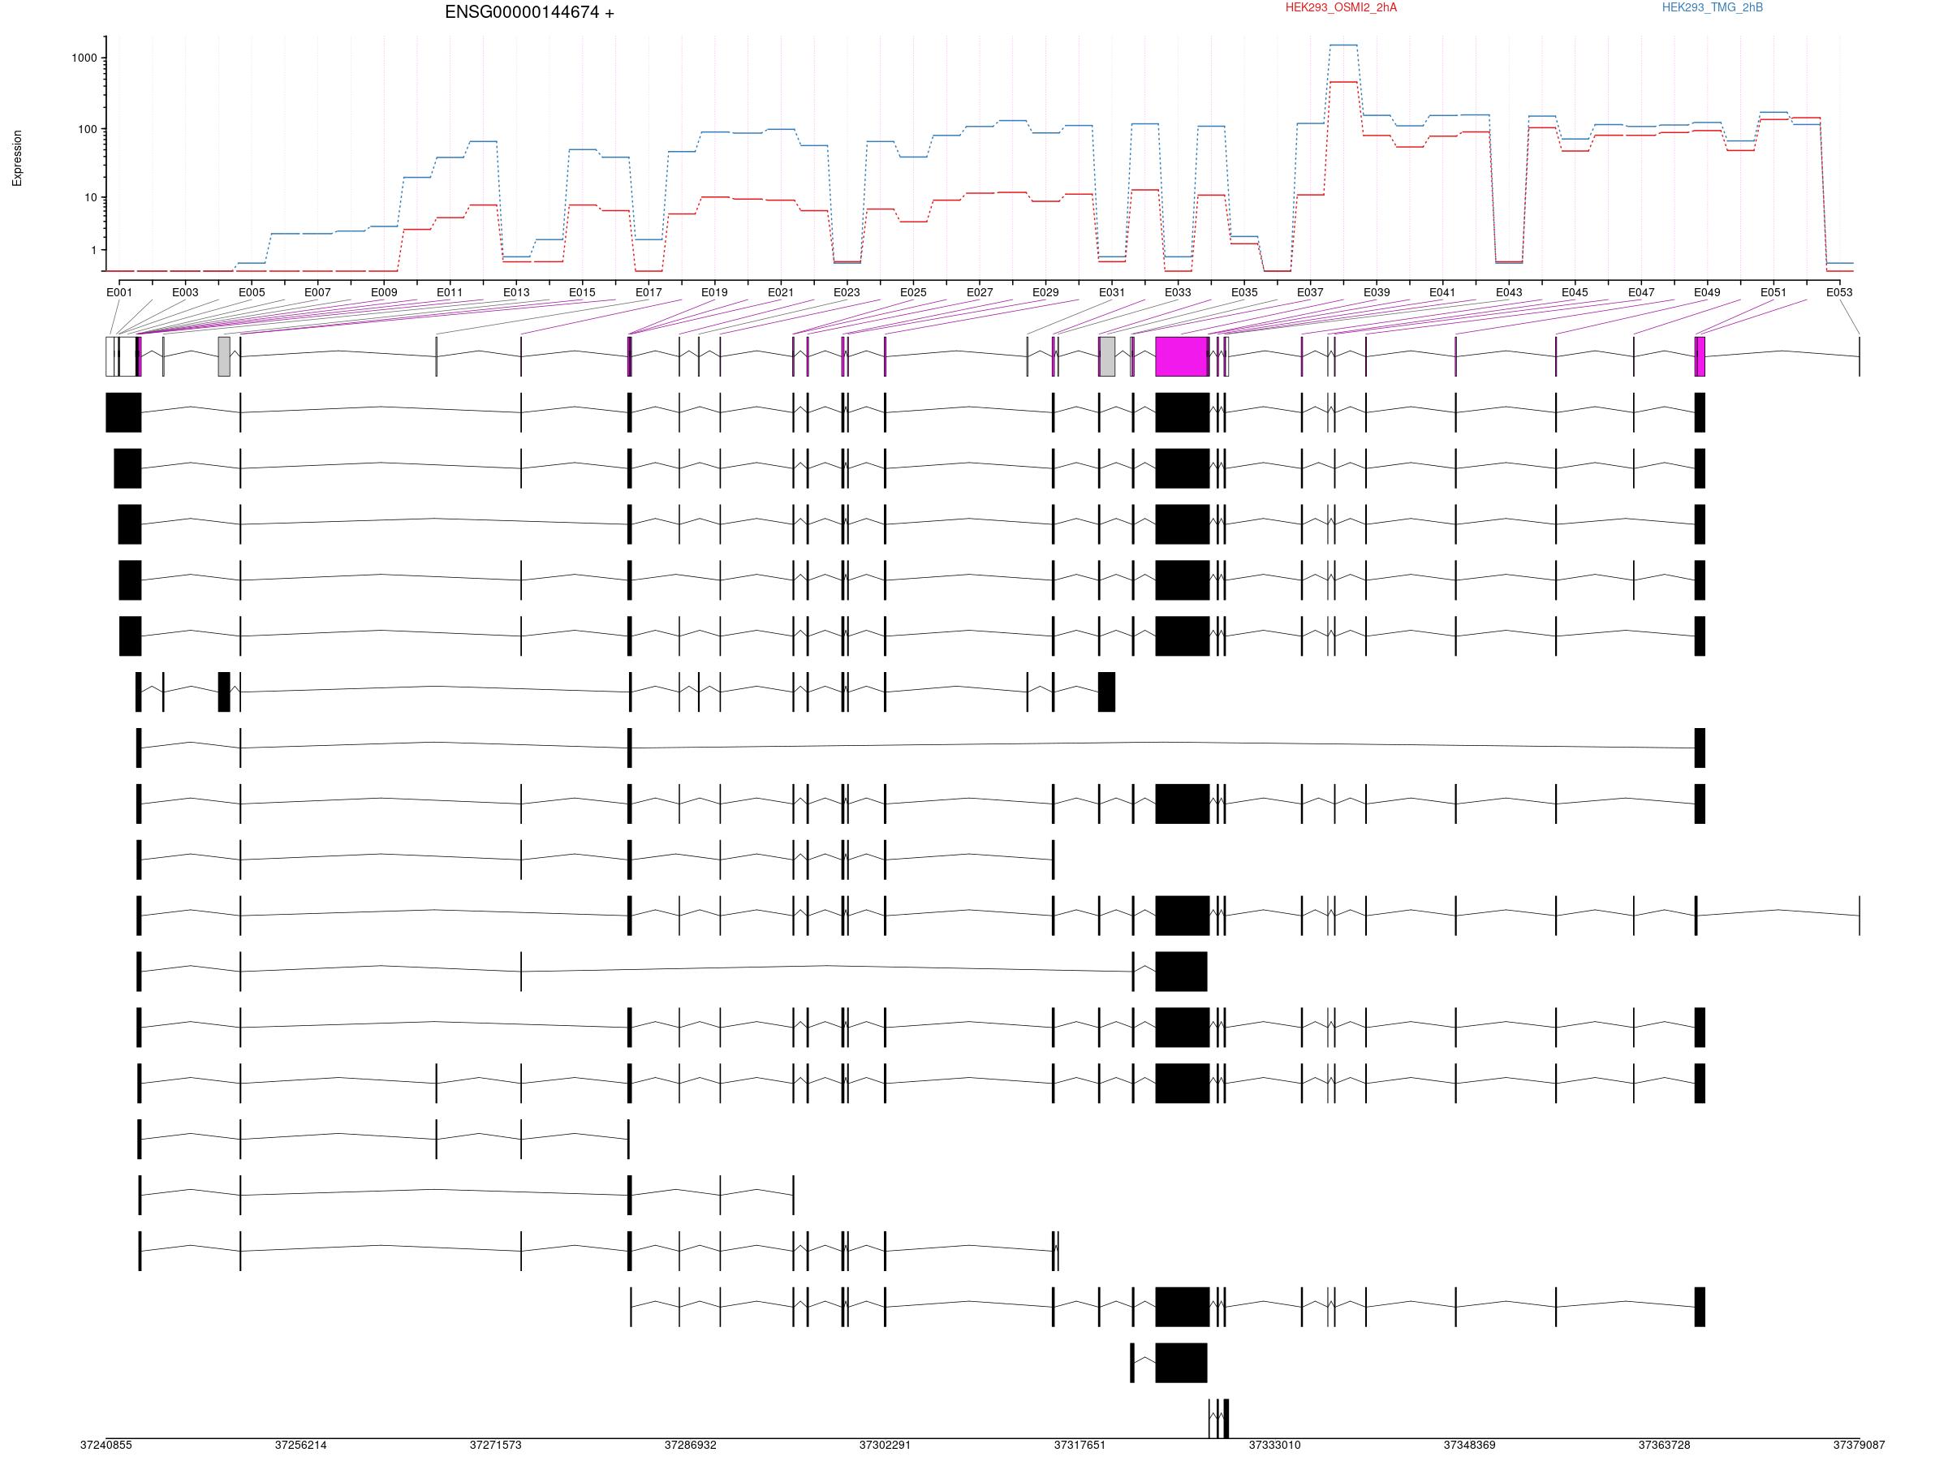Click the exon label E031
Screen dimensions: 1948x1461
1112,292
